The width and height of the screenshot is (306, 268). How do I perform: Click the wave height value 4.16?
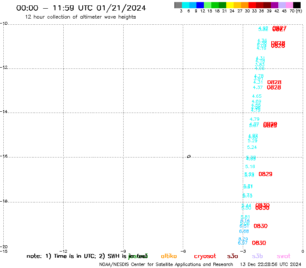click(x=261, y=48)
